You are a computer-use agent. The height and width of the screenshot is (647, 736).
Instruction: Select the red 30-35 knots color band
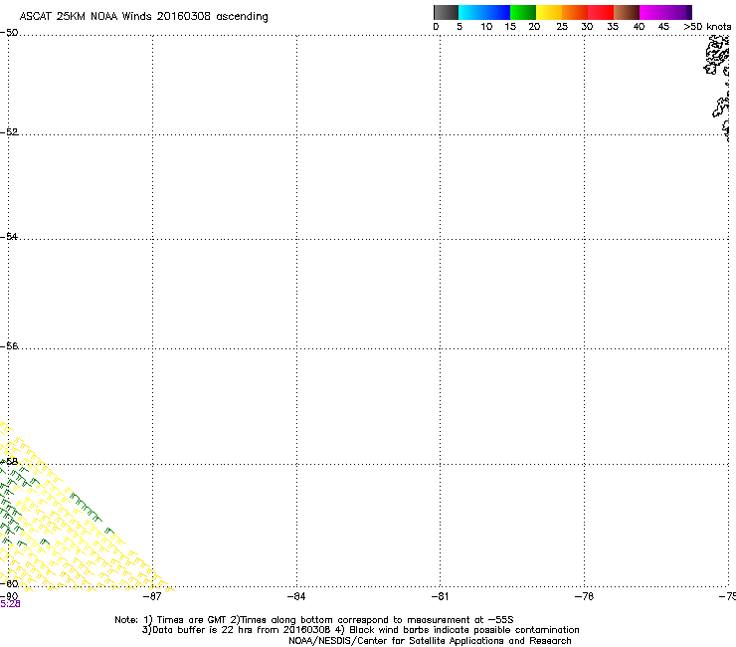pyautogui.click(x=601, y=12)
